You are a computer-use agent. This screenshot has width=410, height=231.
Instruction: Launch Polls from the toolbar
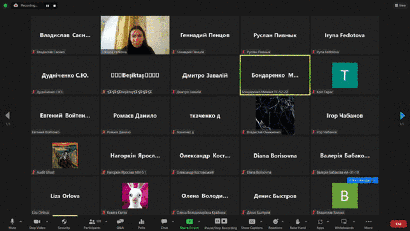(141, 223)
